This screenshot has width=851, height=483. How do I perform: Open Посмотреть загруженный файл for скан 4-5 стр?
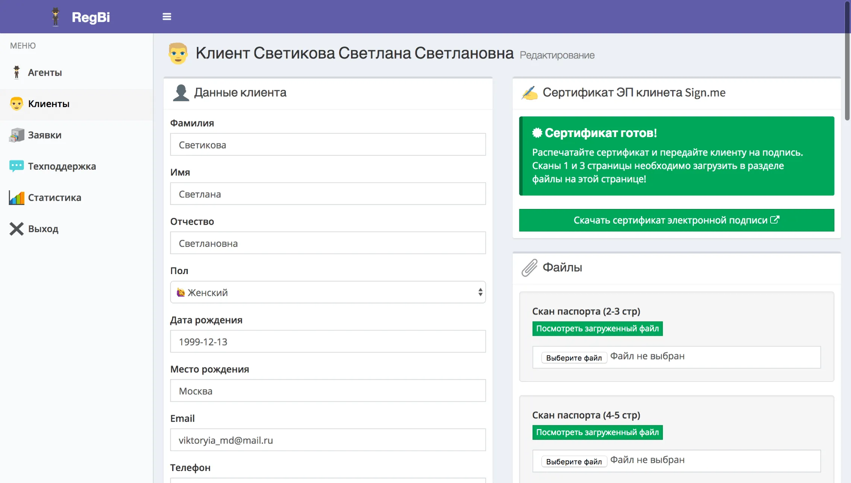coord(597,432)
